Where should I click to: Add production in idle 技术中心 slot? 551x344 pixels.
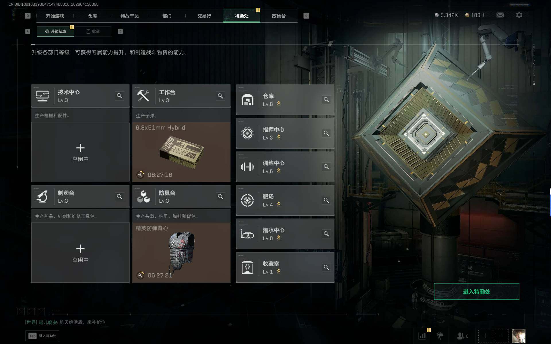80,152
